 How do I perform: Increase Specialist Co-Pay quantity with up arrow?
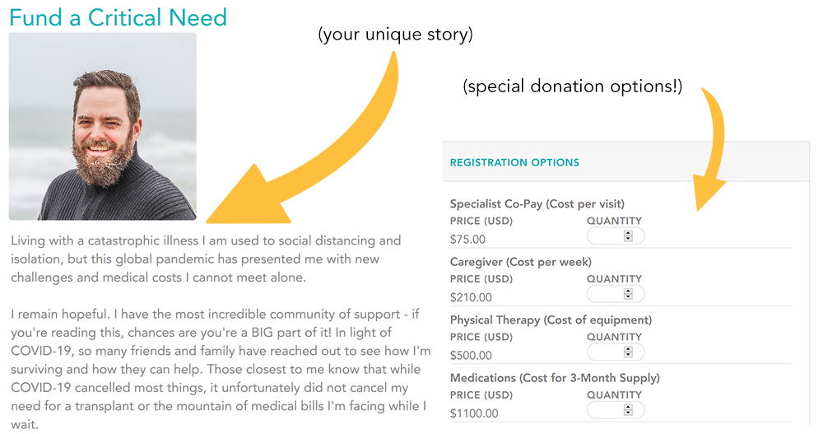628,234
